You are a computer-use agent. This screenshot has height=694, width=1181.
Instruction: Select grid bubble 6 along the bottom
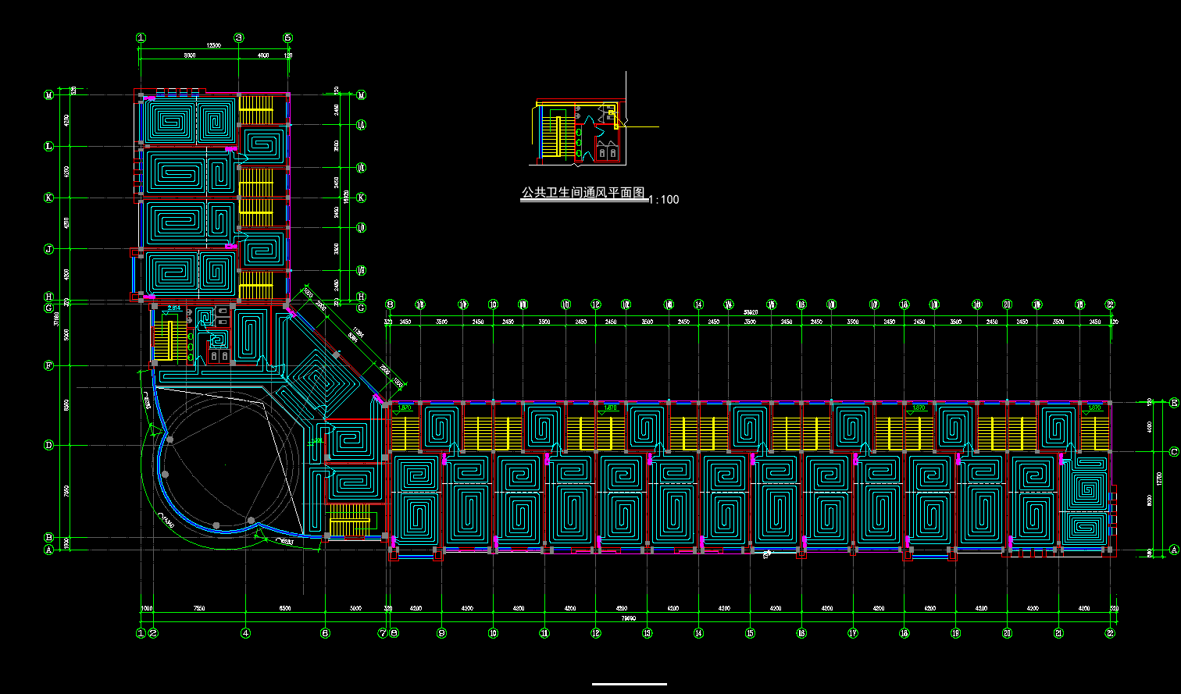tap(325, 633)
